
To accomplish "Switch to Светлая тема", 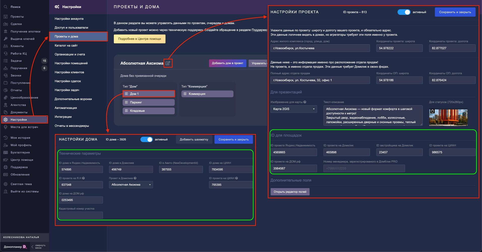I will 21,184.
